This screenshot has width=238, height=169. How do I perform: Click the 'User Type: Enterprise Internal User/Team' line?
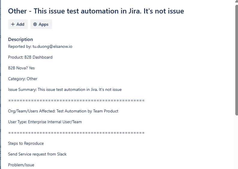(45, 122)
